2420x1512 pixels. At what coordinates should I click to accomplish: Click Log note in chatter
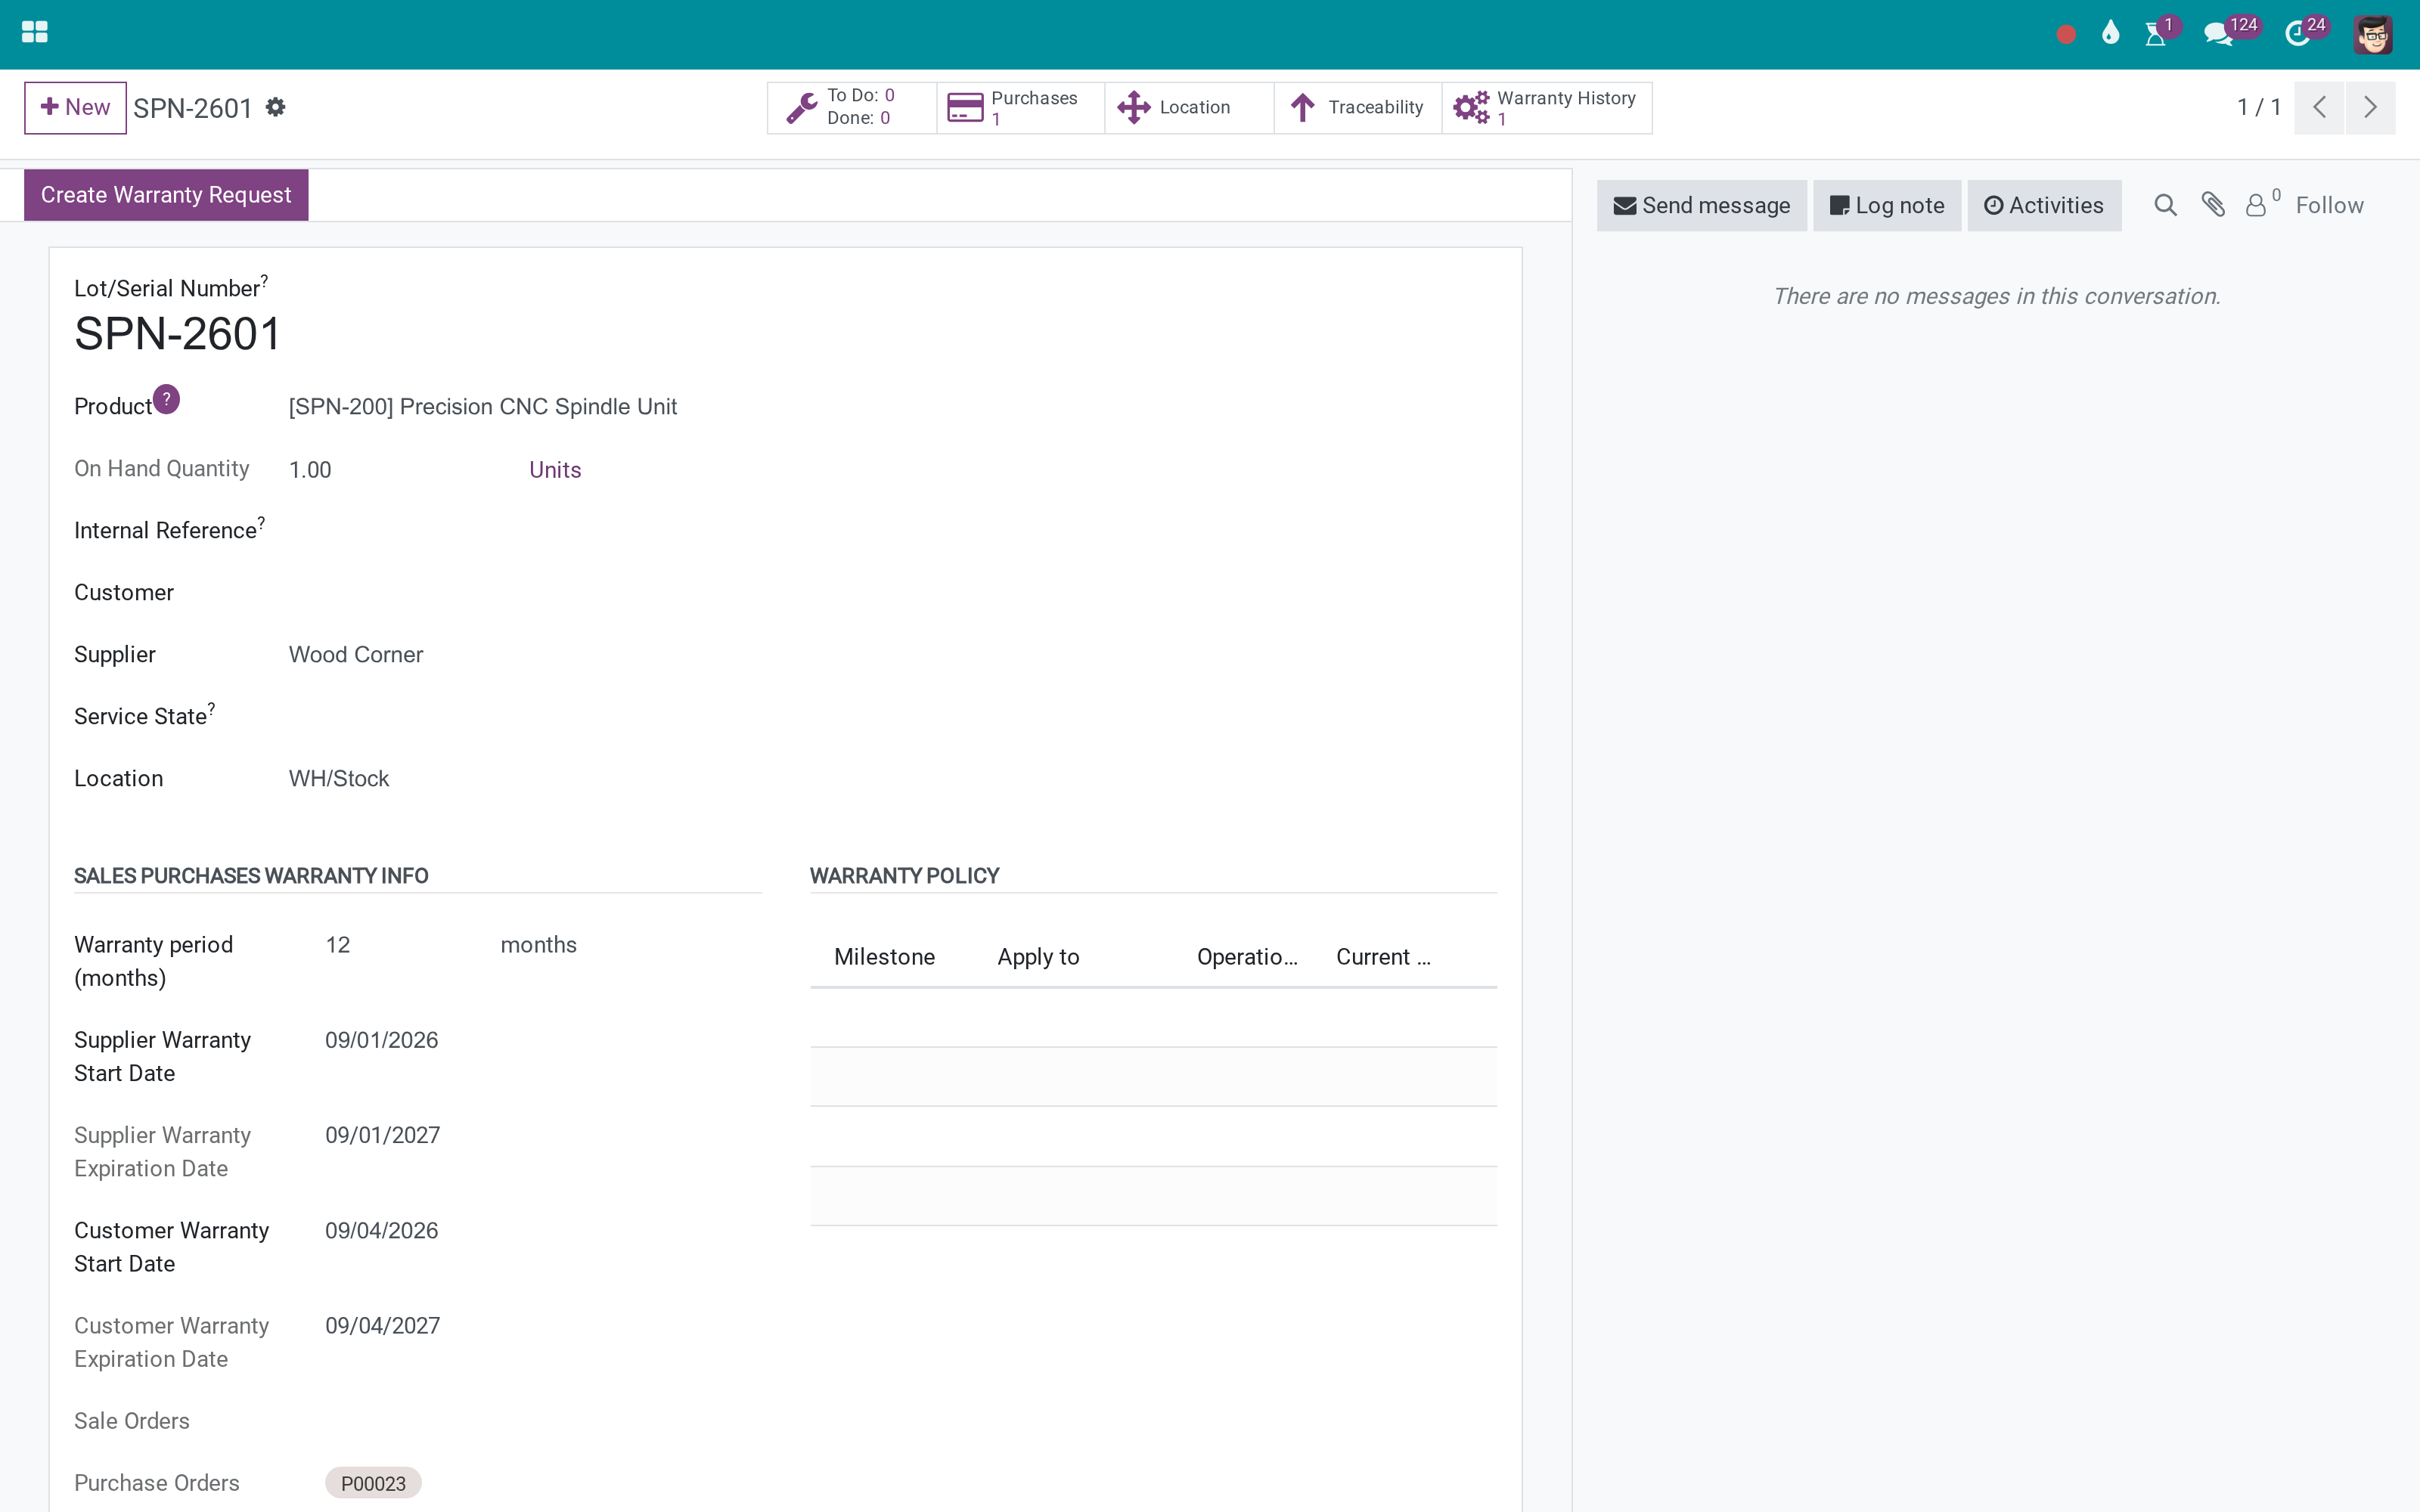(1887, 205)
